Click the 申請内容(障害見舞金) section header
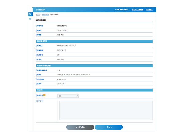This screenshot has height=138, width=184. (x=44, y=66)
